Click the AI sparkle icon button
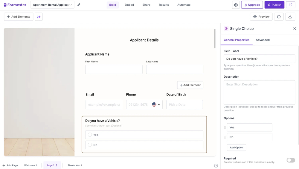This screenshot has width=299, height=169. (x=39, y=17)
